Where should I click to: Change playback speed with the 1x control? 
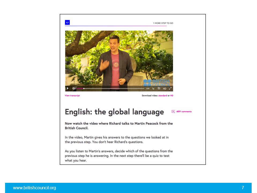pyautogui.click(x=153, y=89)
